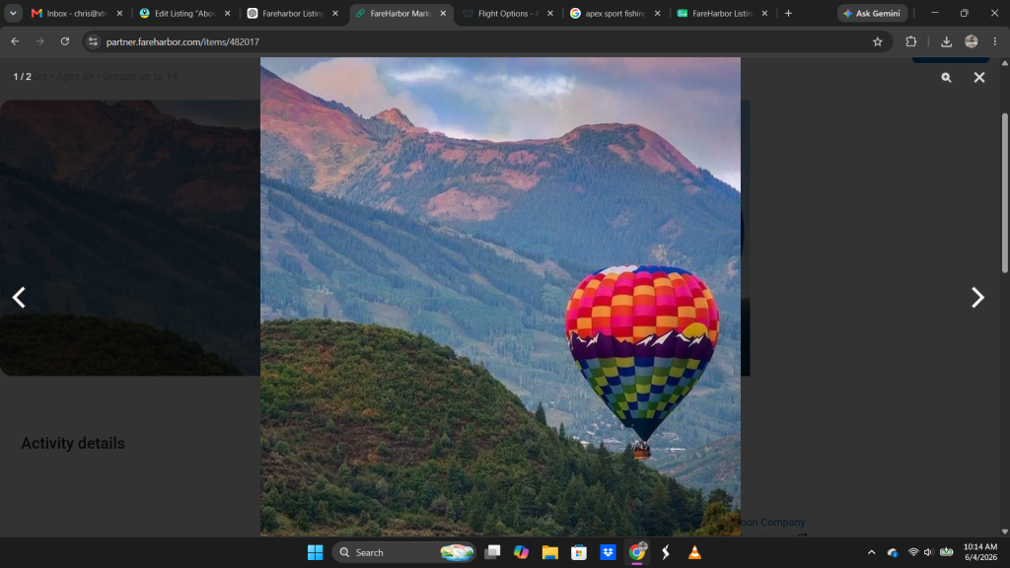Image resolution: width=1010 pixels, height=568 pixels.
Task: Open the browser extensions menu
Action: tap(910, 41)
